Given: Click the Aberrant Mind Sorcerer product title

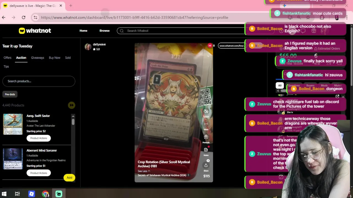Looking at the screenshot, I should tap(42, 150).
